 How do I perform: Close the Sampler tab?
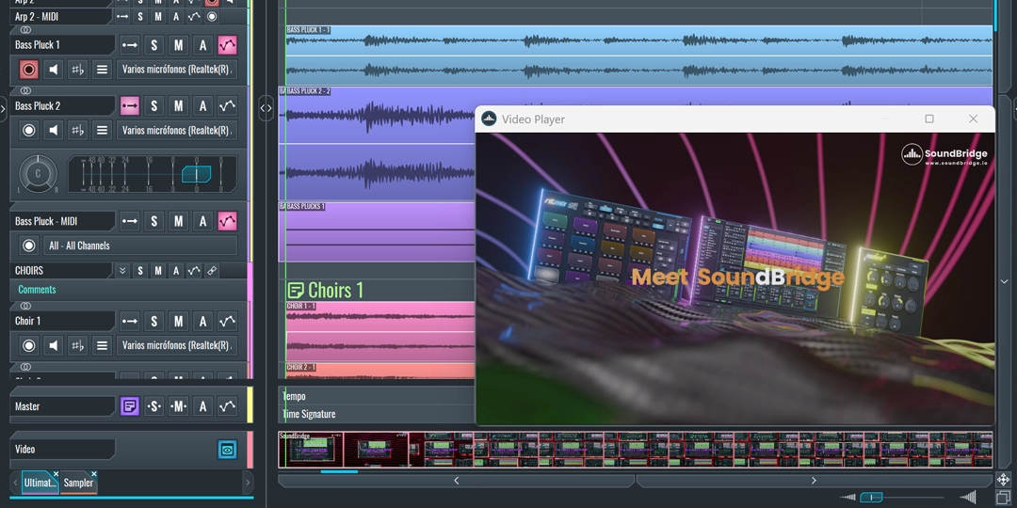[94, 474]
